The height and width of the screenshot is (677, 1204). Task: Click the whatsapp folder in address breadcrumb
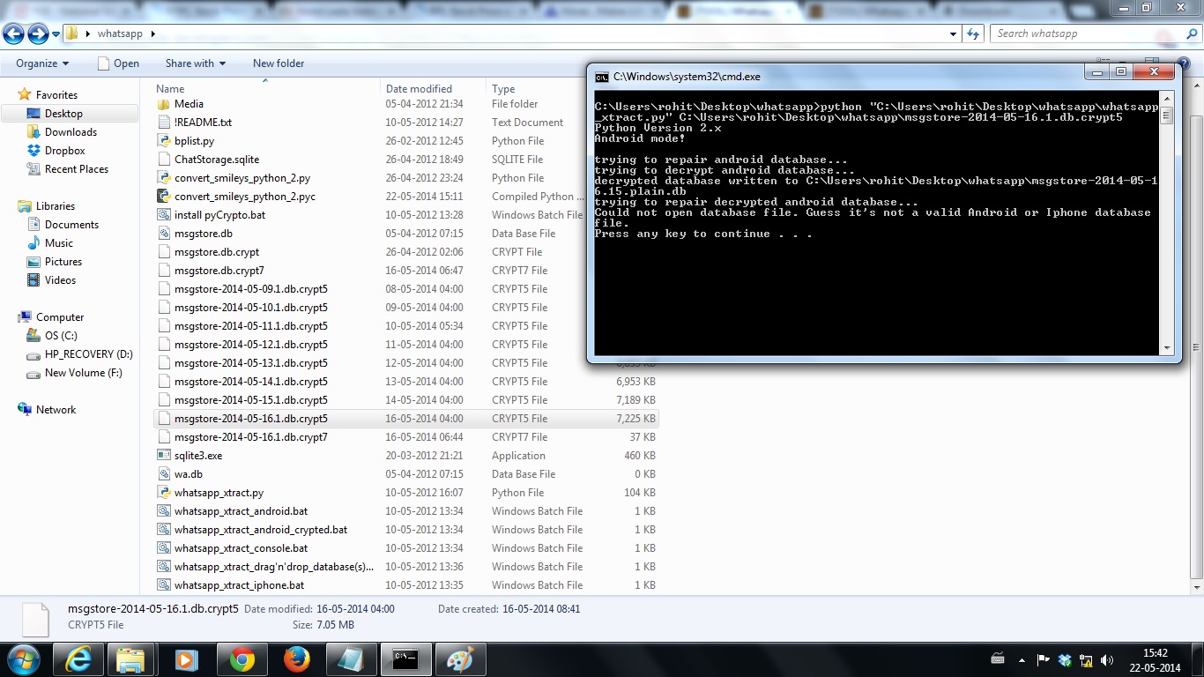[x=120, y=33]
